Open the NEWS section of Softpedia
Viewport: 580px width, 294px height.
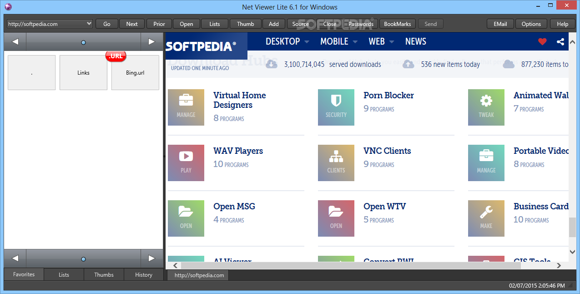click(416, 41)
